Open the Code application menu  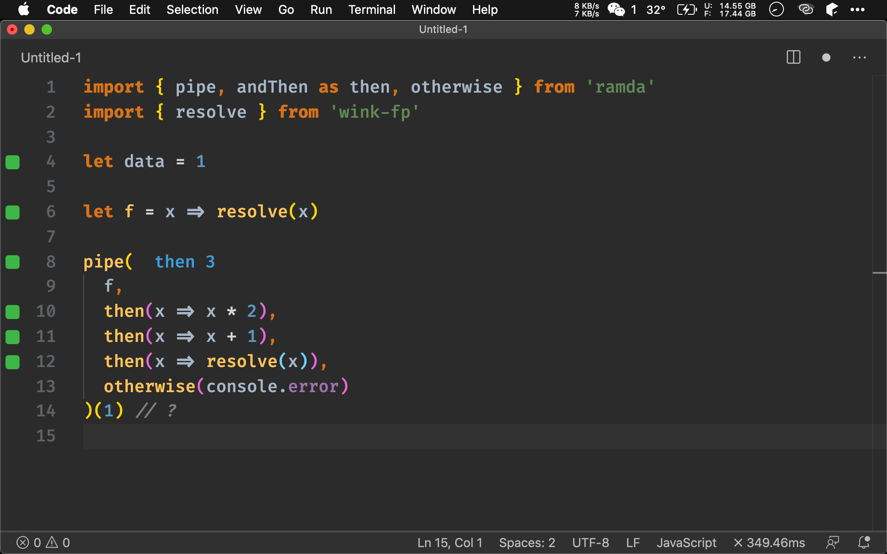click(62, 10)
